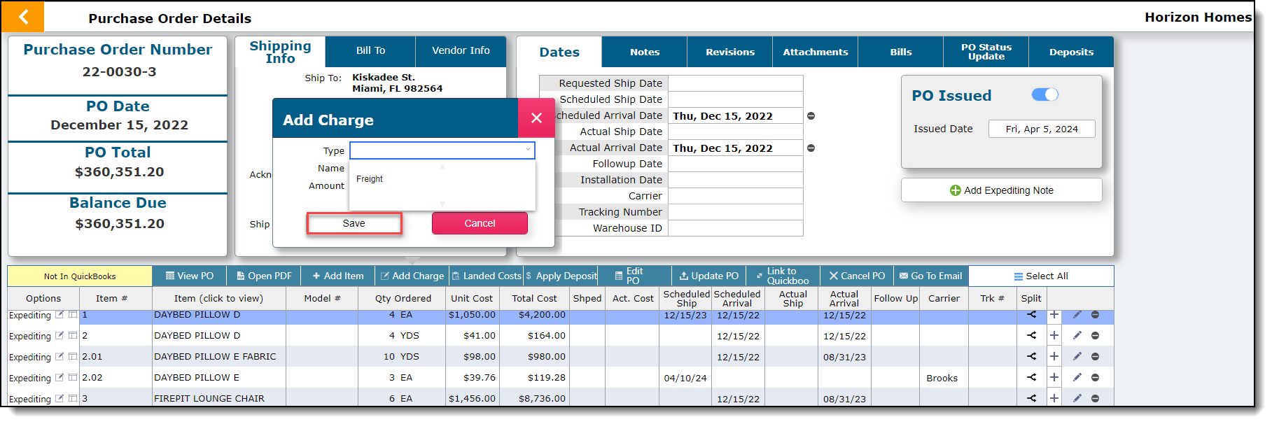Open the detail panel icon for item 2.01
Image resolution: width=1272 pixels, height=424 pixels.
pos(73,357)
